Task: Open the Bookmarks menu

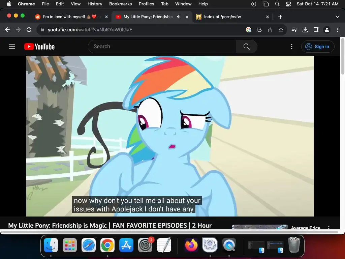Action: click(120, 4)
